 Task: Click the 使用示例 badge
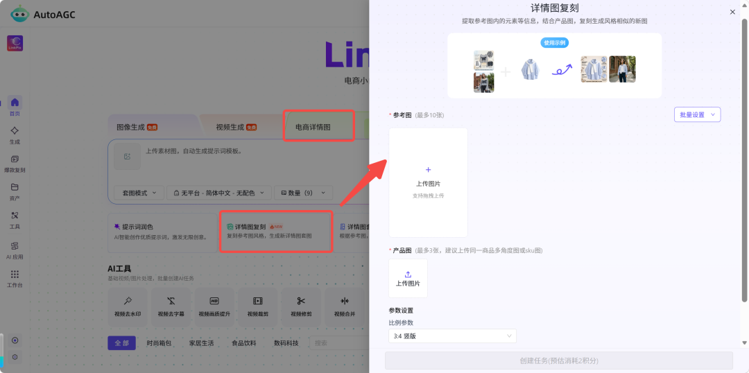tap(555, 42)
